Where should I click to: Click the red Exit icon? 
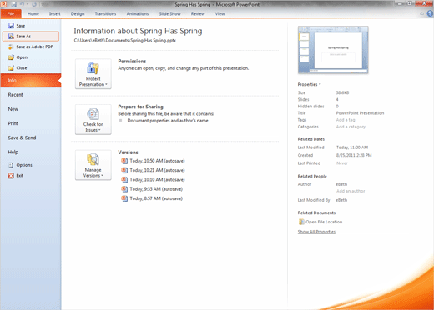11,176
